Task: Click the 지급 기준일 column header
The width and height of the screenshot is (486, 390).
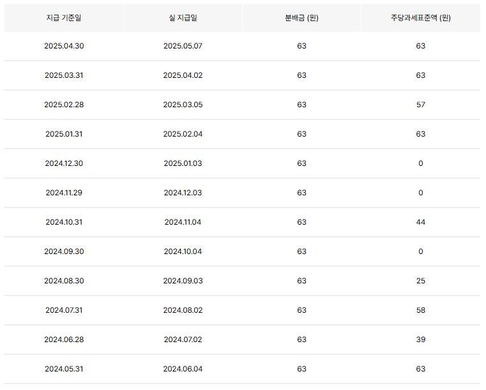Action: coord(64,18)
